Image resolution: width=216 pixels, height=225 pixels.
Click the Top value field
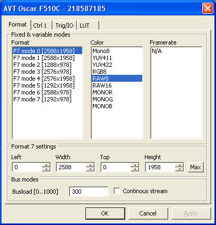(116, 167)
